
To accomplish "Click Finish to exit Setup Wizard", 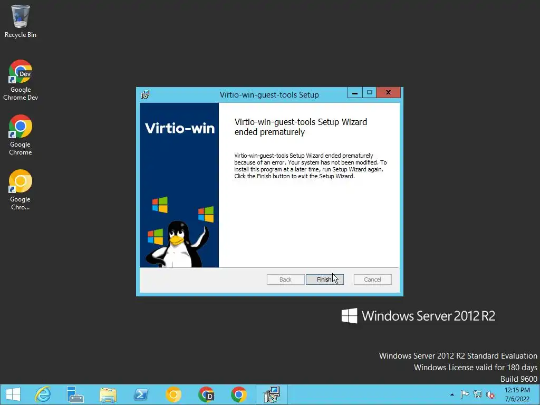I will [x=324, y=279].
